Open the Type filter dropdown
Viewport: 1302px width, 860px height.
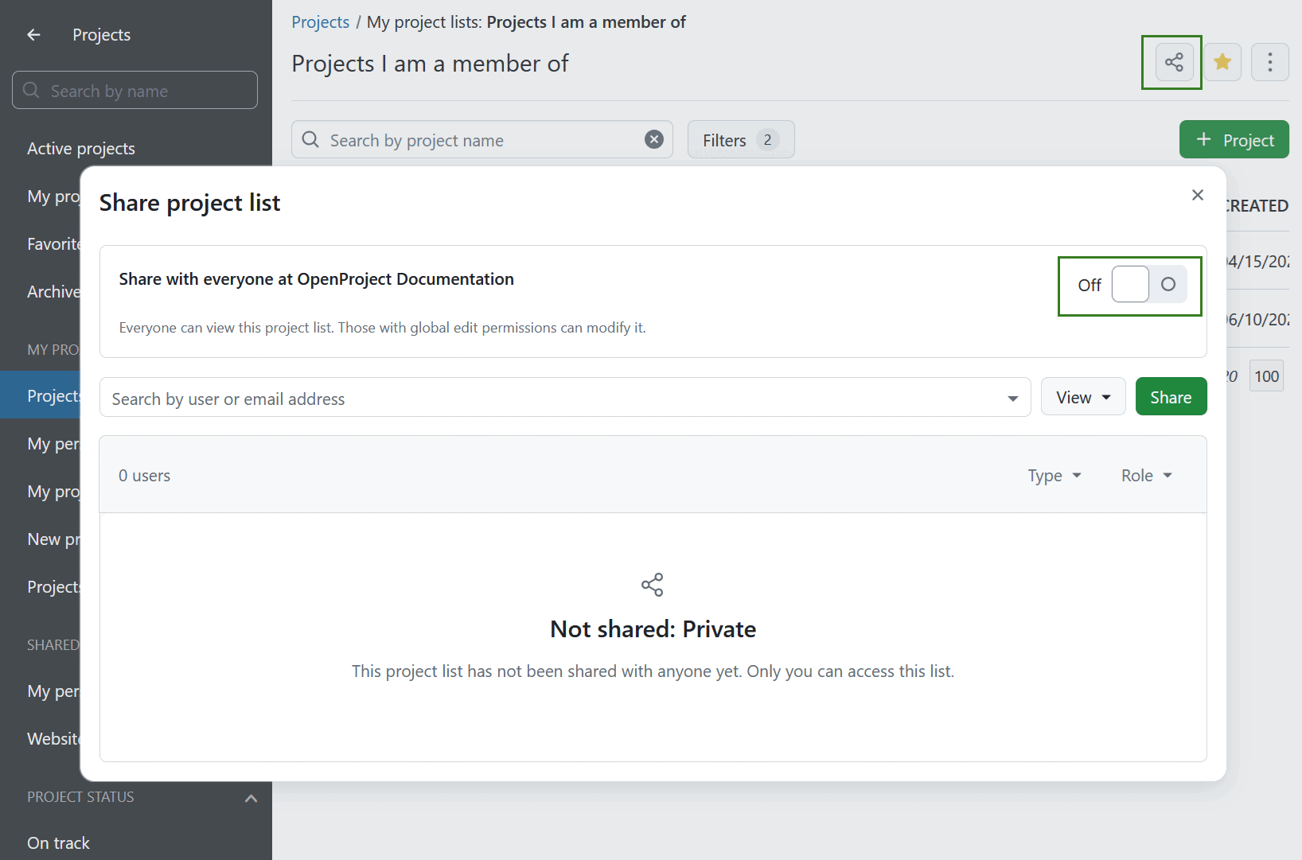click(x=1054, y=475)
